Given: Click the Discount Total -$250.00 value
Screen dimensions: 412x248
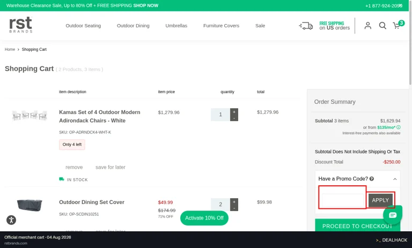Looking at the screenshot, I should click(x=392, y=162).
